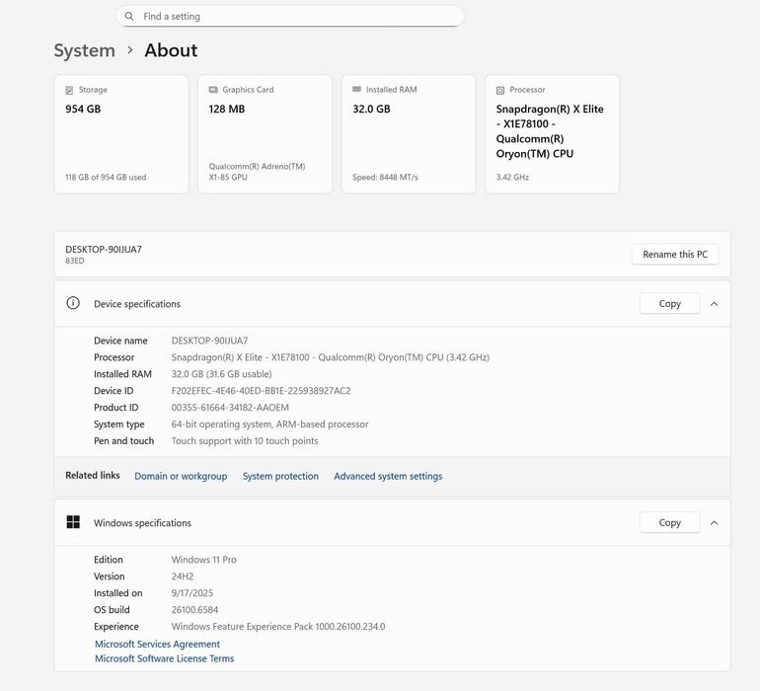Image resolution: width=760 pixels, height=691 pixels.
Task: Go back to System breadcrumb
Action: [84, 50]
